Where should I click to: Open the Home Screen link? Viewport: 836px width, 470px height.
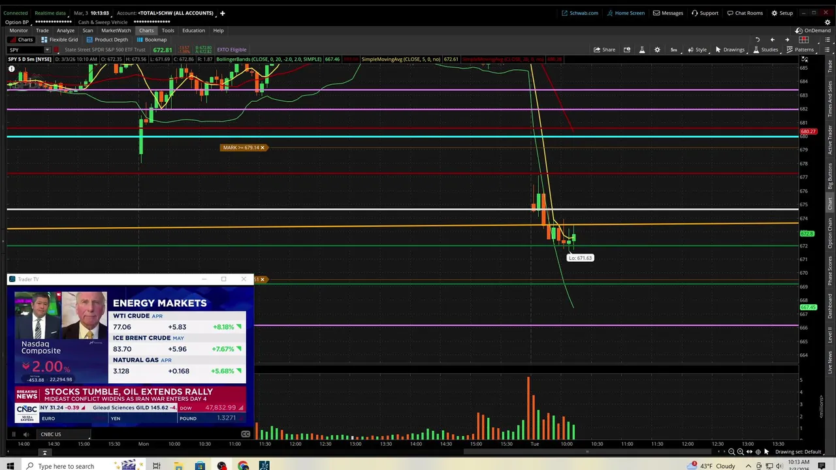(625, 13)
